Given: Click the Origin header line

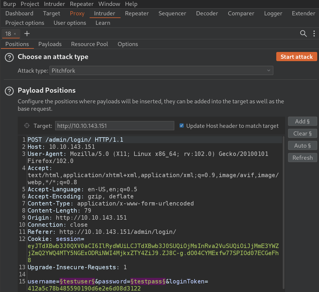Looking at the screenshot, I should coord(77,218).
